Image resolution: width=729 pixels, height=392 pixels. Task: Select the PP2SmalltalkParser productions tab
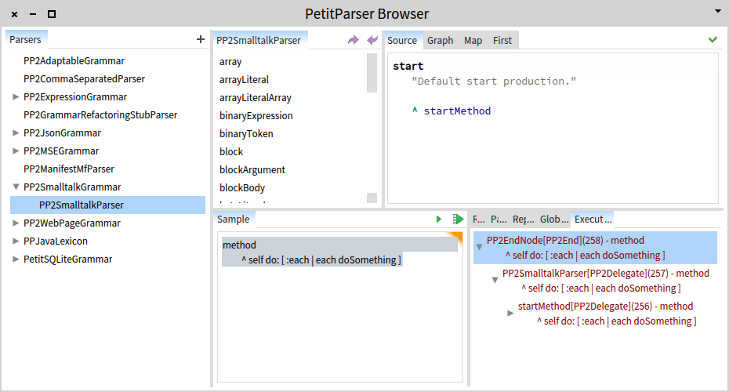coord(259,41)
